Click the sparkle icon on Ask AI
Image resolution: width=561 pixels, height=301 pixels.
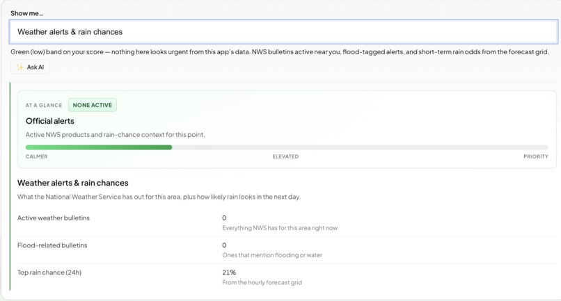(x=20, y=67)
